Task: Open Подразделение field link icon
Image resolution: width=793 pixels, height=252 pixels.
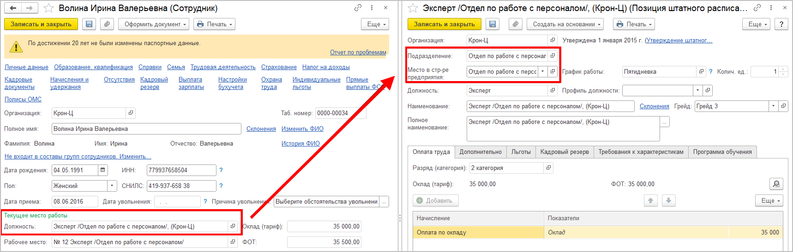Action: (x=553, y=56)
